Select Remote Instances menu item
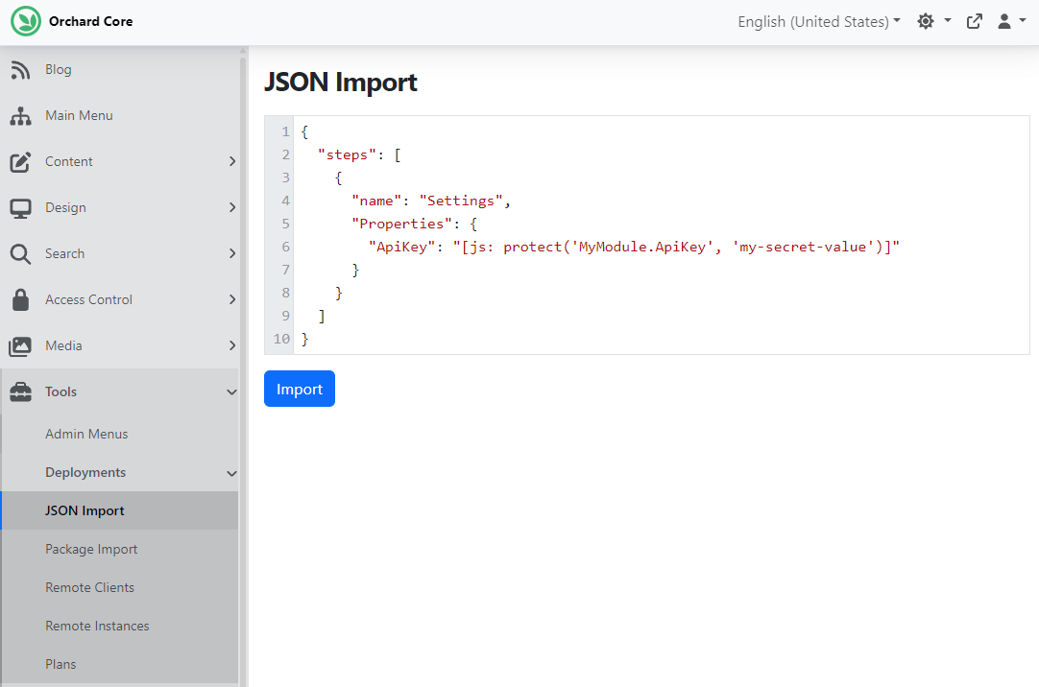Viewport: 1039px width, 687px height. click(x=97, y=627)
